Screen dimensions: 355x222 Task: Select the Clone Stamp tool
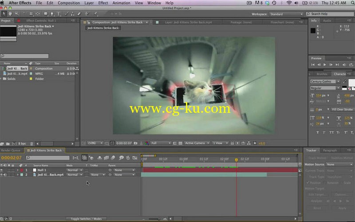(x=73, y=14)
